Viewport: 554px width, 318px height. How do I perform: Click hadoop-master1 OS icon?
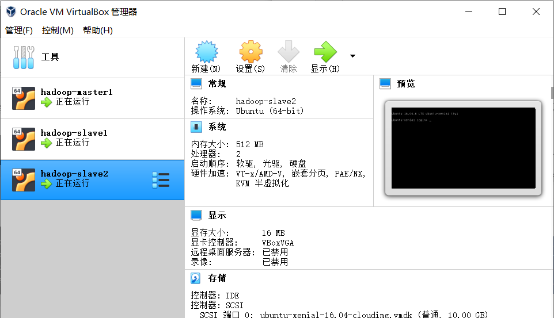coord(24,98)
